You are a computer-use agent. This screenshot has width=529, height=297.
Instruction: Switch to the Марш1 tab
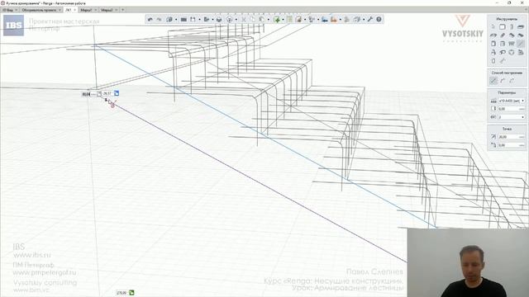[86, 10]
